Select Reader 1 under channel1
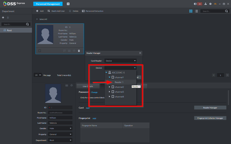This screenshot has width=231, height=144. click(x=119, y=82)
